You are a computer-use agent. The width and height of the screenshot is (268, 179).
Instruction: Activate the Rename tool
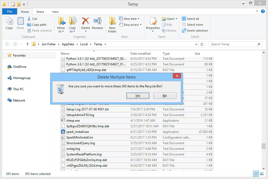(98, 24)
